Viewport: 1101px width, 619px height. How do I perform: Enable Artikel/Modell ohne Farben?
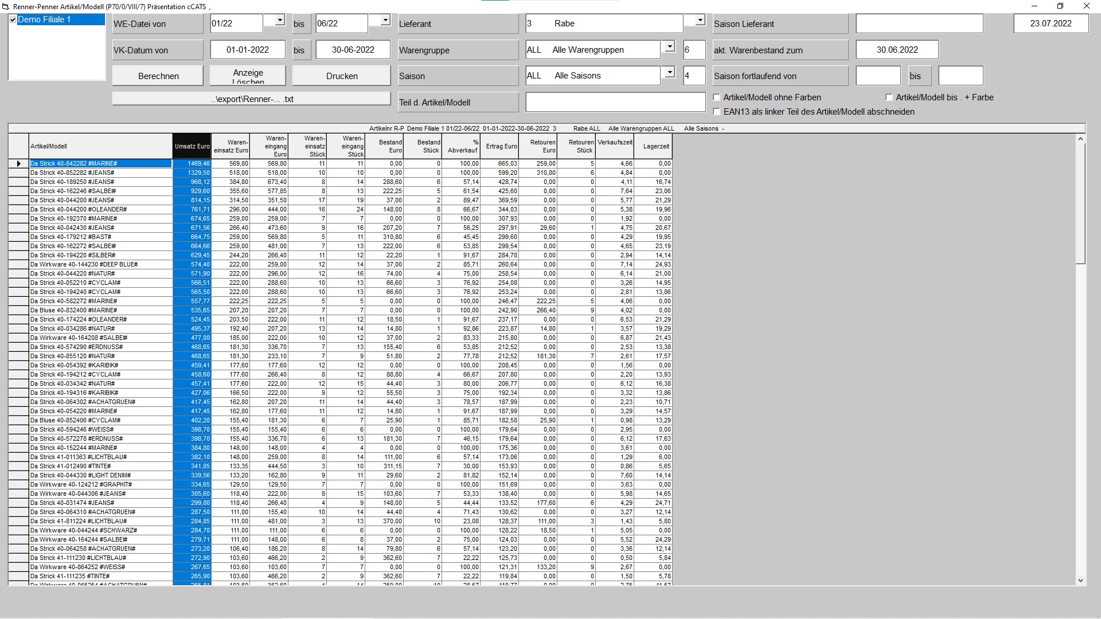click(716, 97)
